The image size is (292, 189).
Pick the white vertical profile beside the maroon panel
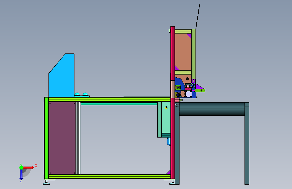(x=78, y=138)
